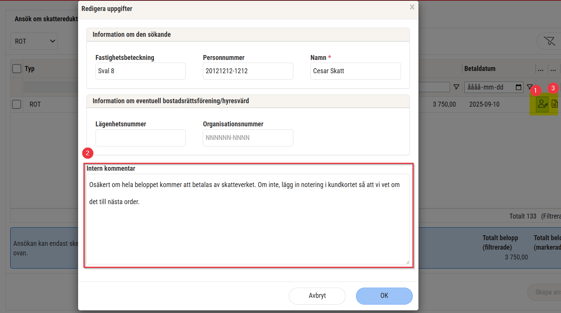Close the Redigera uppgifter dialog with X
Image resolution: width=561 pixels, height=313 pixels.
coord(412,7)
